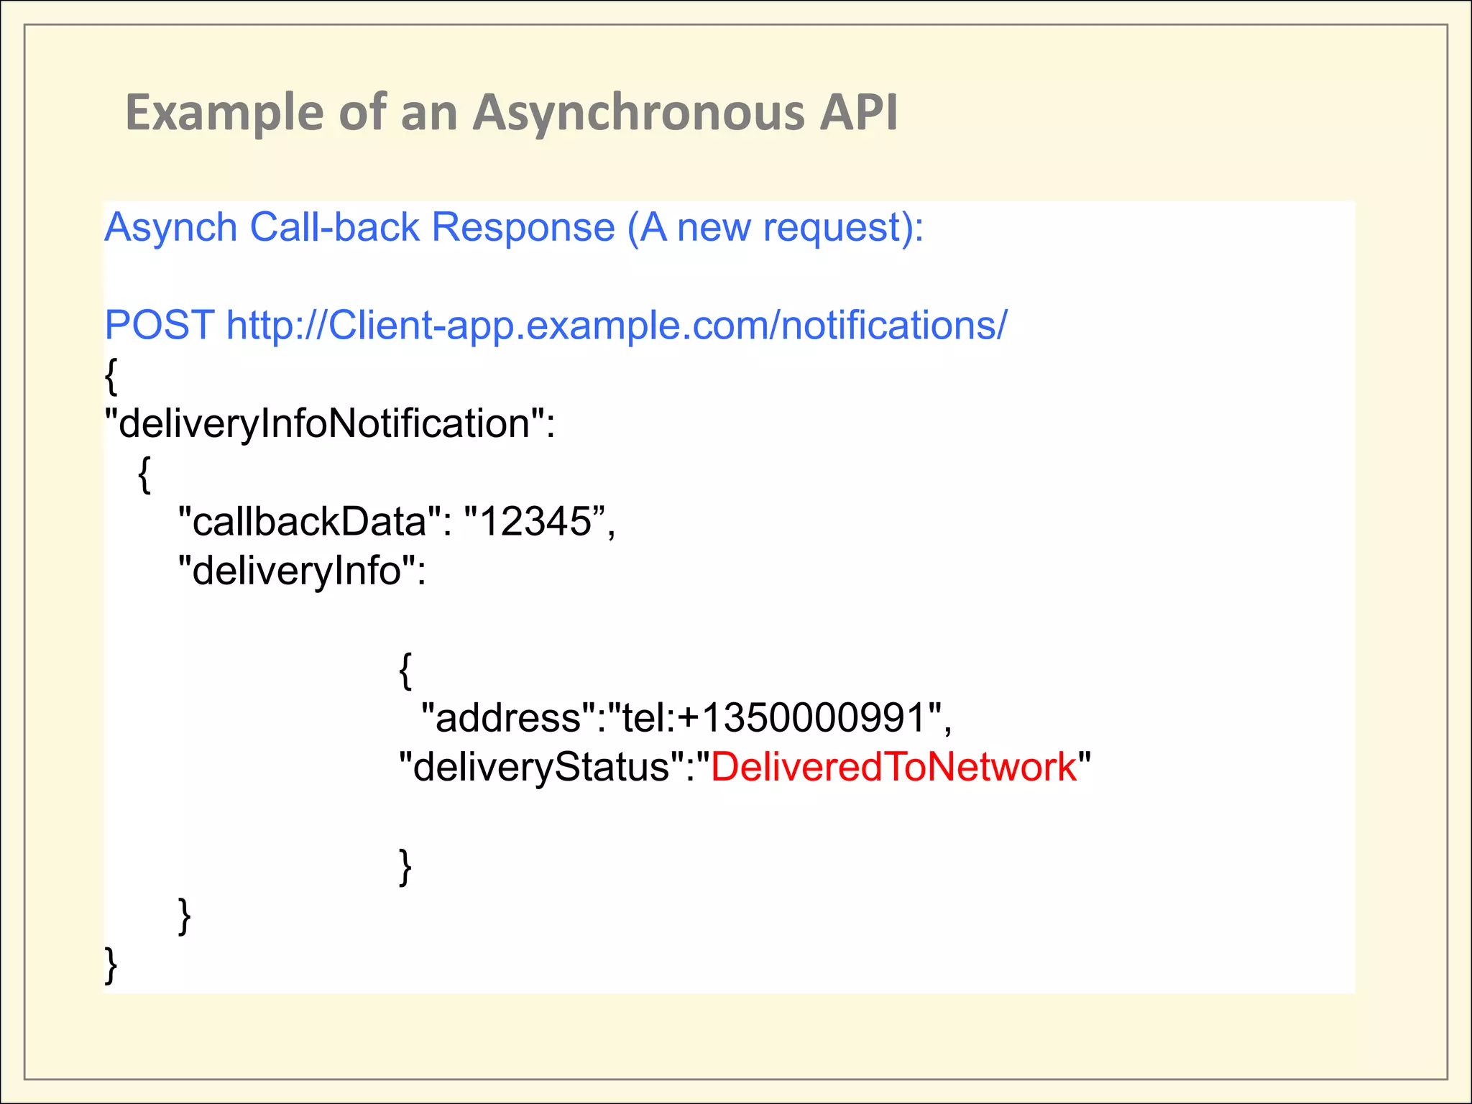This screenshot has width=1472, height=1104.
Task: Click the "address" key
Action: coord(508,718)
